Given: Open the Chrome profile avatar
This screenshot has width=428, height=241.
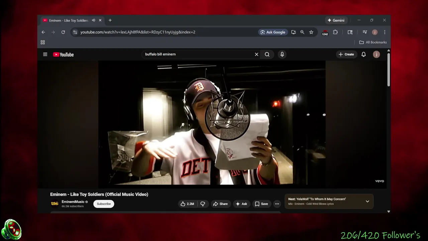Looking at the screenshot, I should point(375,32).
